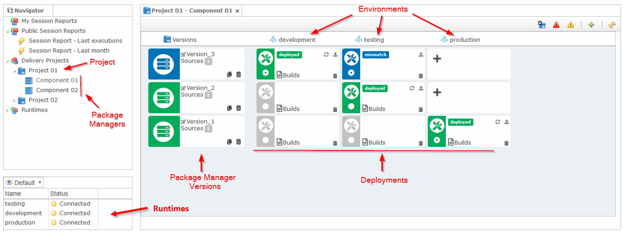Click the edit pencil icon beside Version_3
The height and width of the screenshot is (233, 623).
[x=183, y=55]
